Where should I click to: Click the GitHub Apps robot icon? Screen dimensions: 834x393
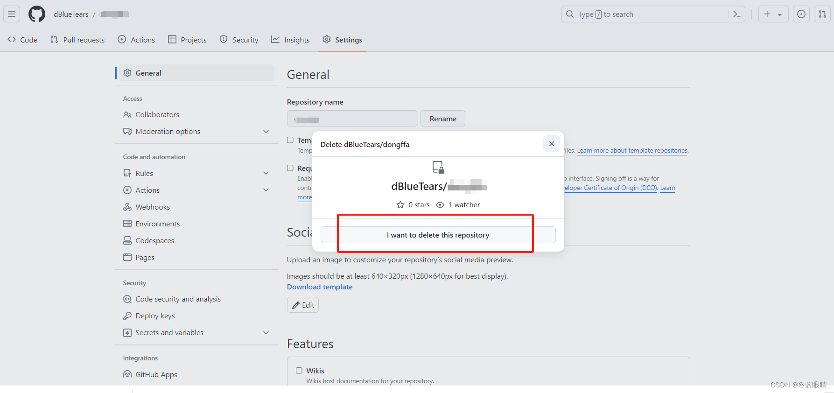tap(127, 374)
